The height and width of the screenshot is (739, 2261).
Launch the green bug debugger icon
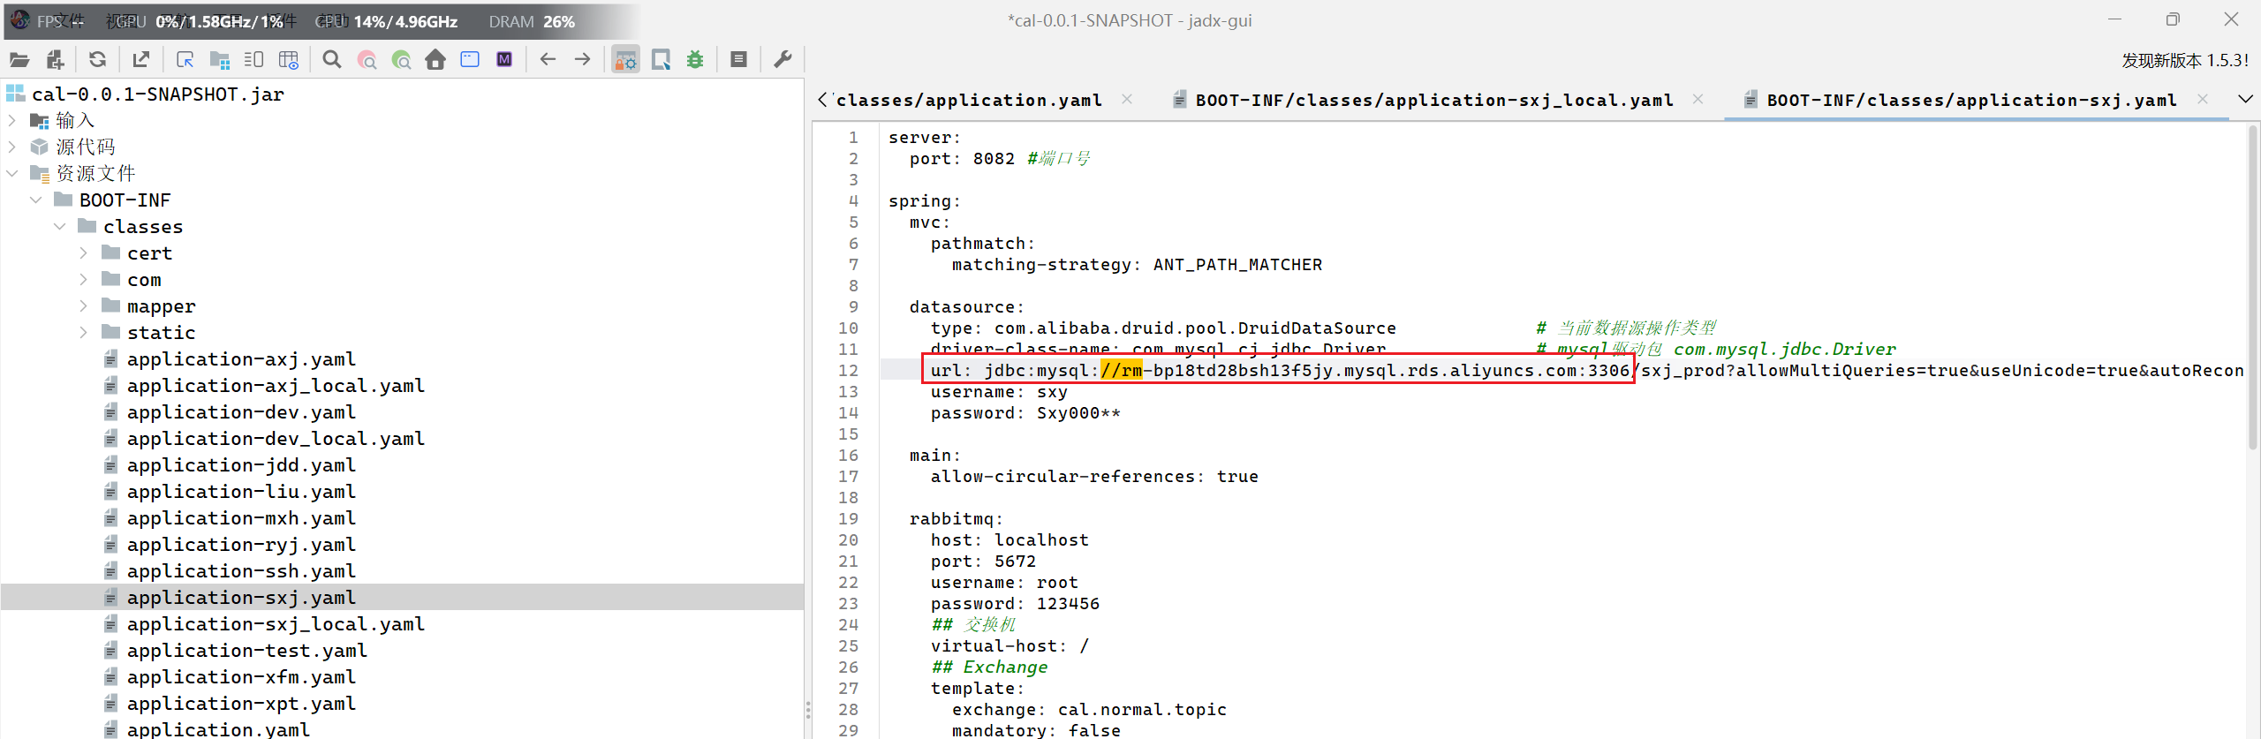click(695, 60)
